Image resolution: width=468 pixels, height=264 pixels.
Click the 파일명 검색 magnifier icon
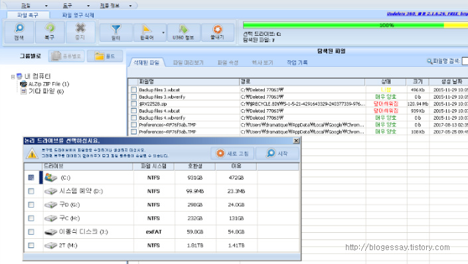coord(429,61)
